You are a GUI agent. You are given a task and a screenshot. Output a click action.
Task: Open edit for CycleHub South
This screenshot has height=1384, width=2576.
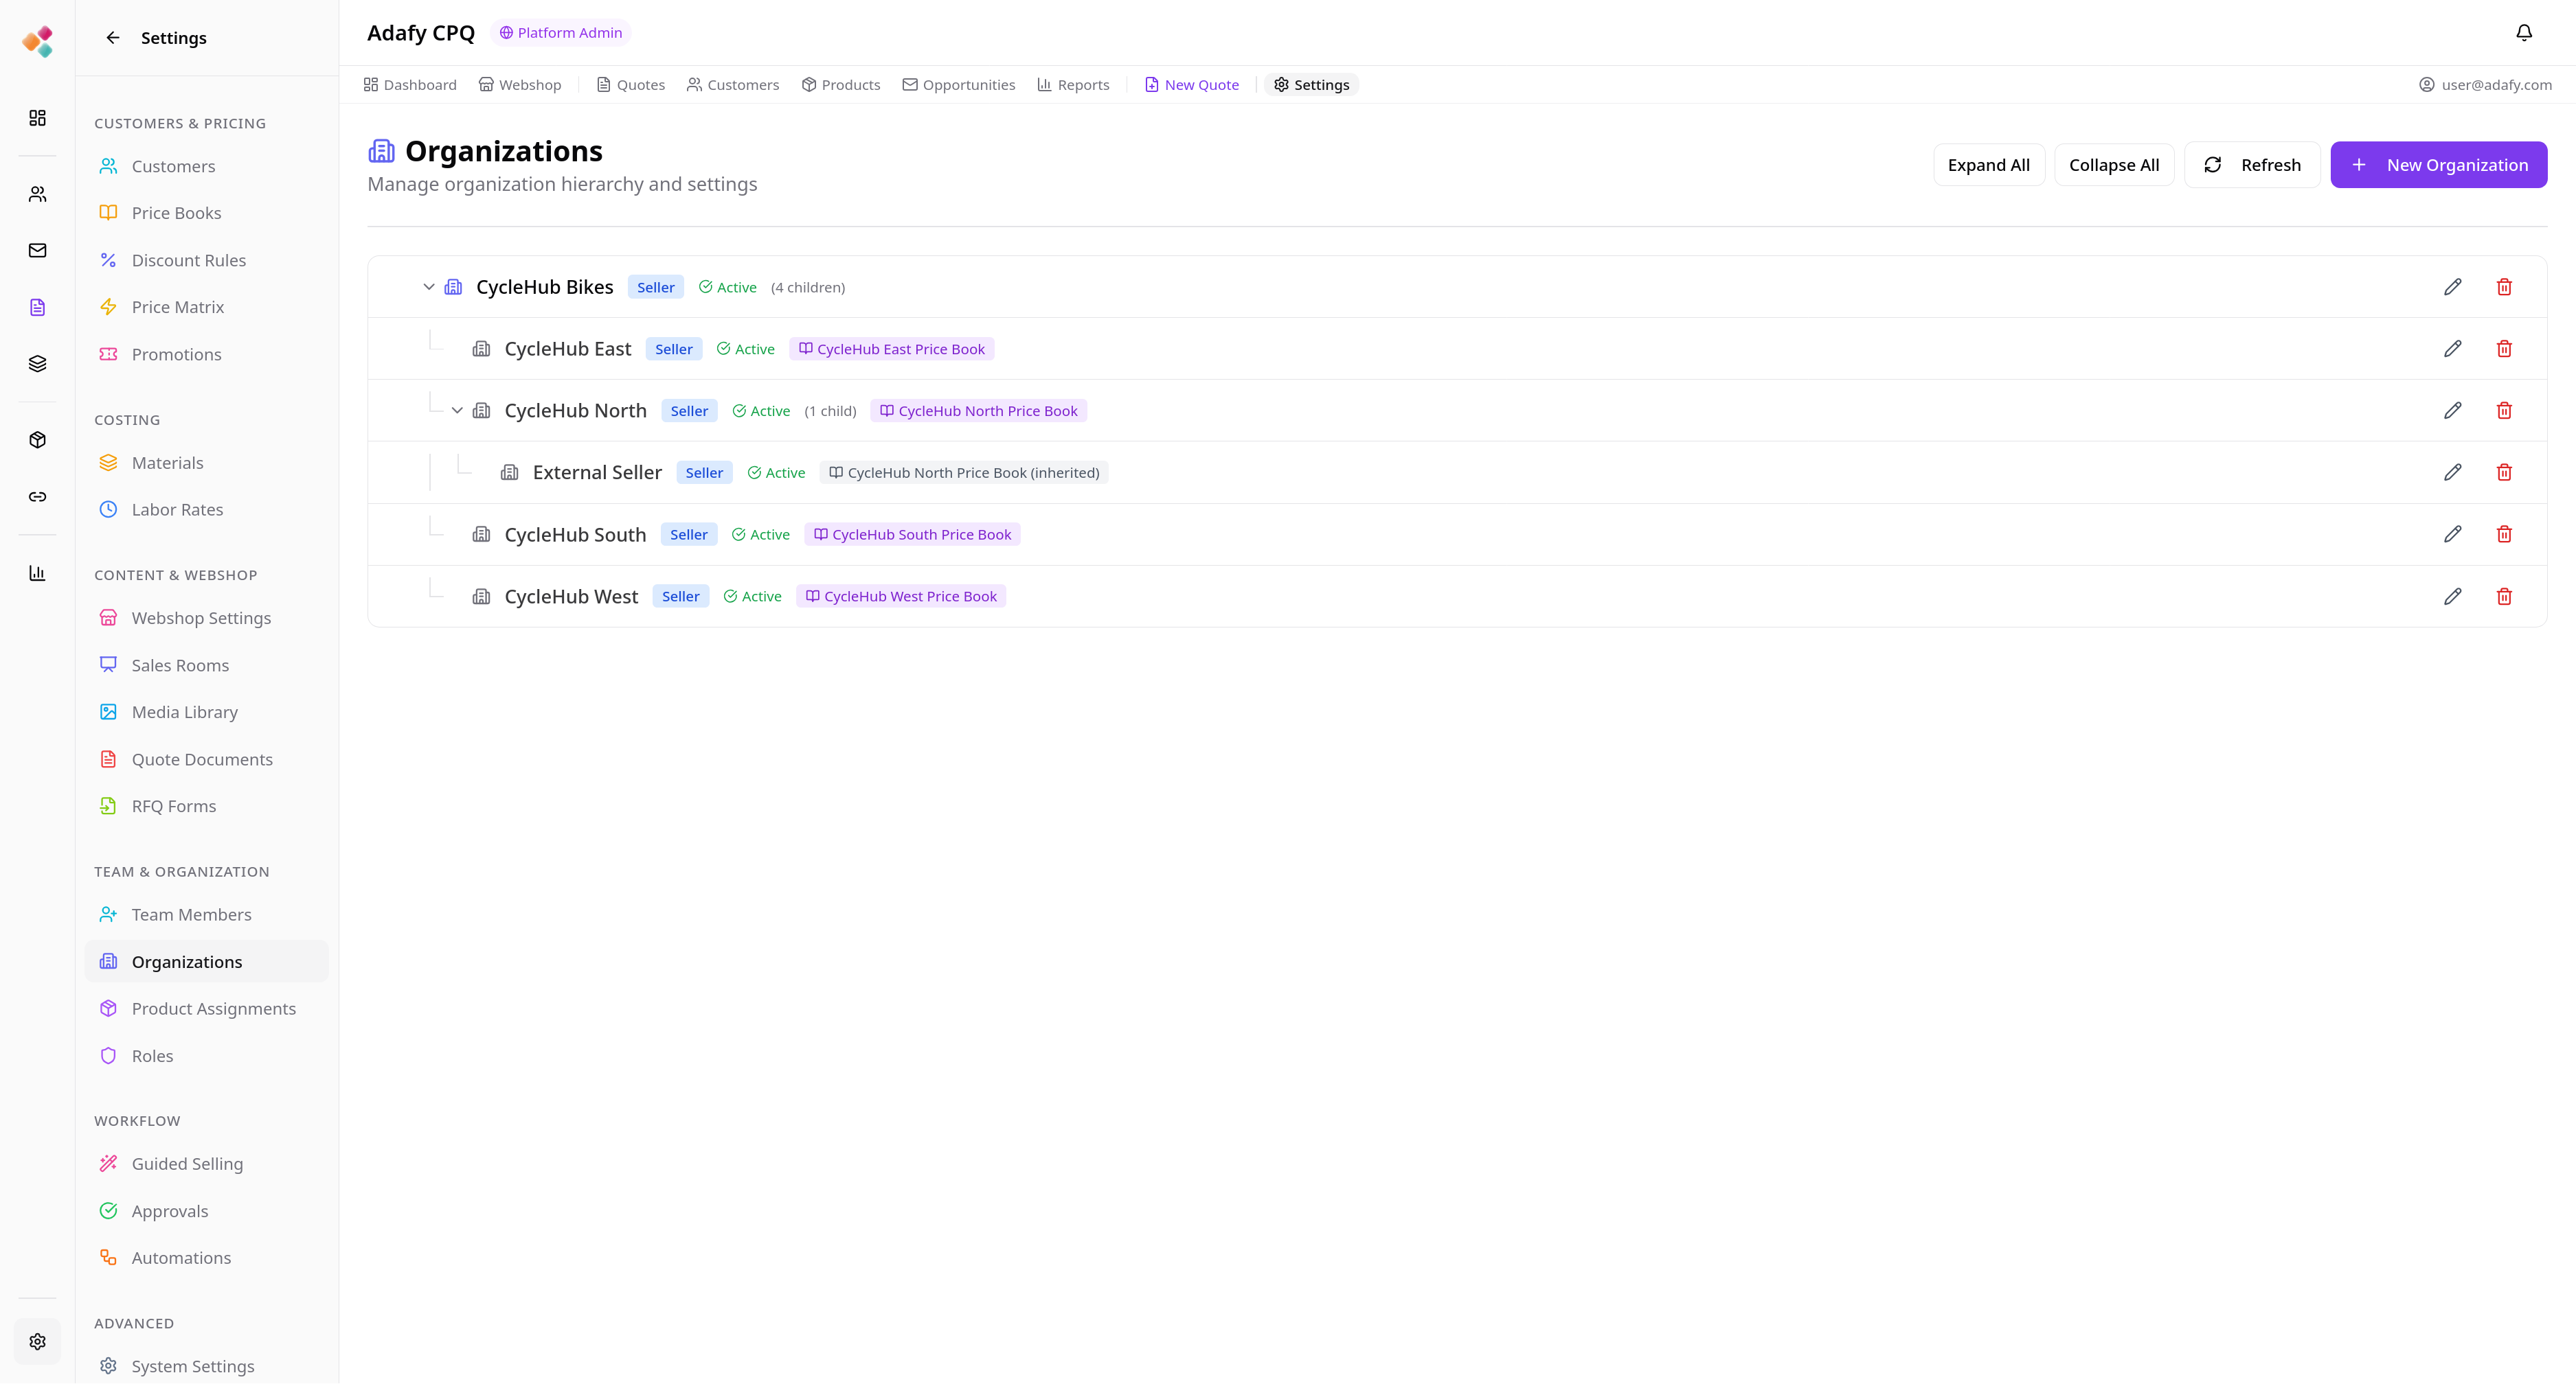[x=2452, y=535]
